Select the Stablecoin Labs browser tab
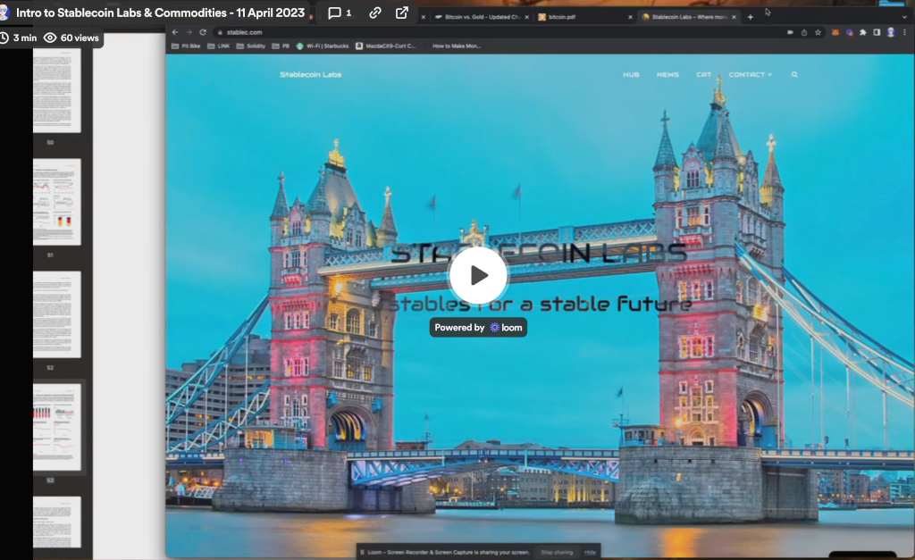The height and width of the screenshot is (560, 915). [x=689, y=17]
